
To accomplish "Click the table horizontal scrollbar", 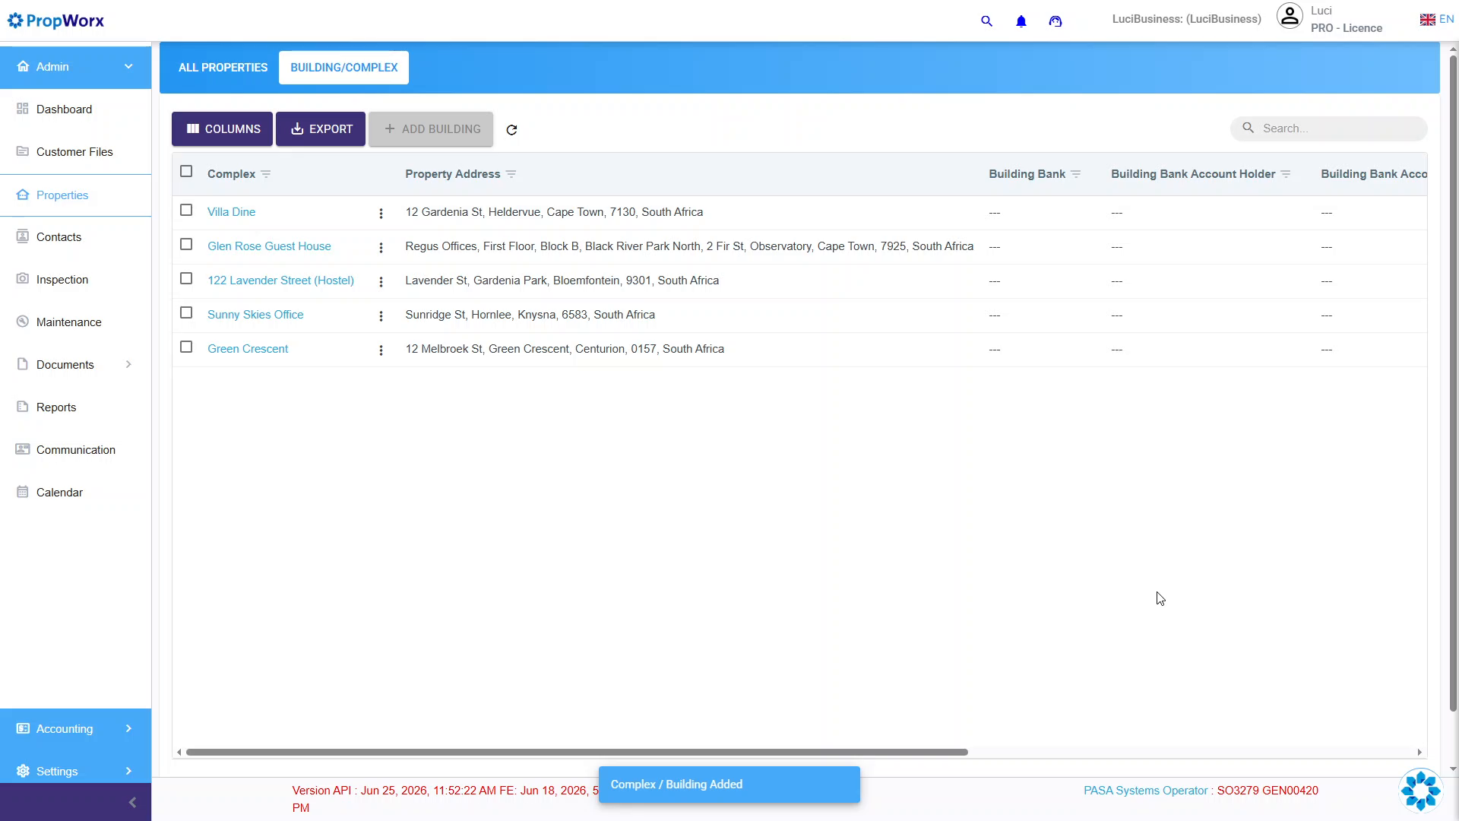I will 577,753.
